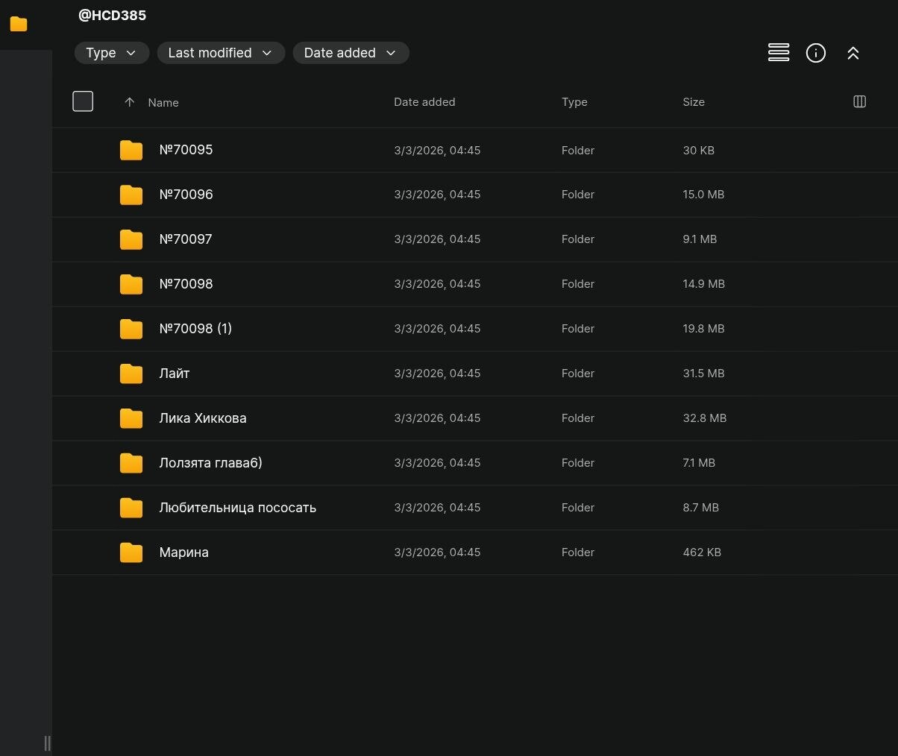Expand the Type filter dropdown
Viewport: 898px width, 756px height.
point(111,53)
